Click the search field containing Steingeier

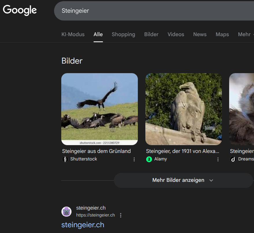(154, 11)
